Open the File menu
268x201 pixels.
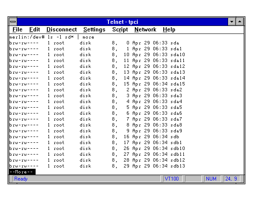pyautogui.click(x=17, y=30)
